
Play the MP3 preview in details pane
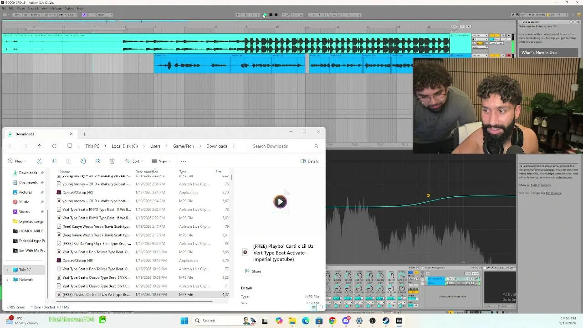280,201
